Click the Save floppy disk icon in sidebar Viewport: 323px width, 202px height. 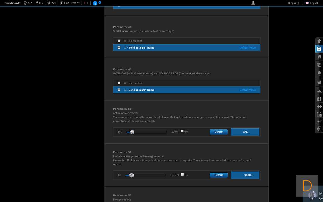319,49
